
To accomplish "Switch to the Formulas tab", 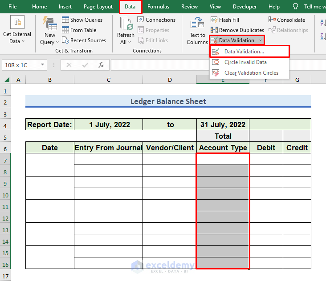I will [x=158, y=7].
